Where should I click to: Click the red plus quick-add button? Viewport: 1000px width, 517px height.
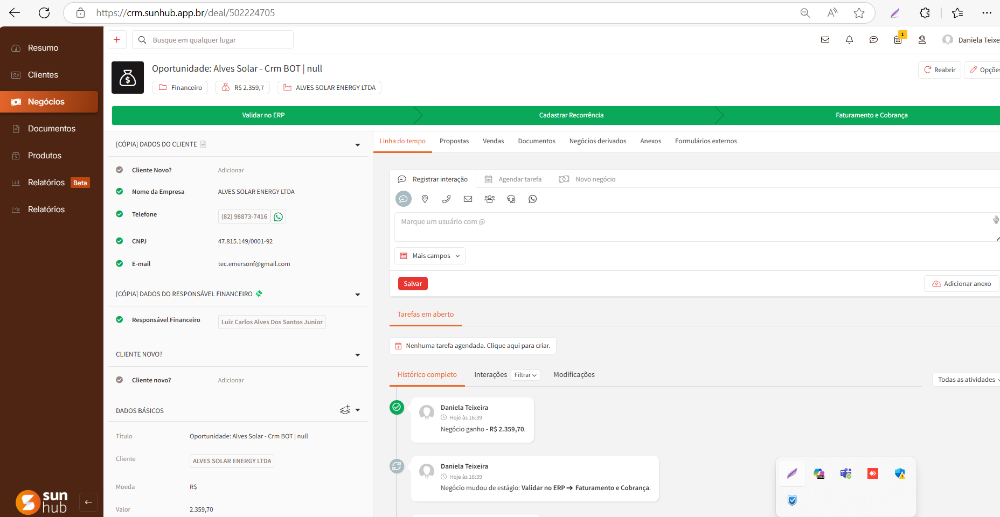click(x=117, y=40)
